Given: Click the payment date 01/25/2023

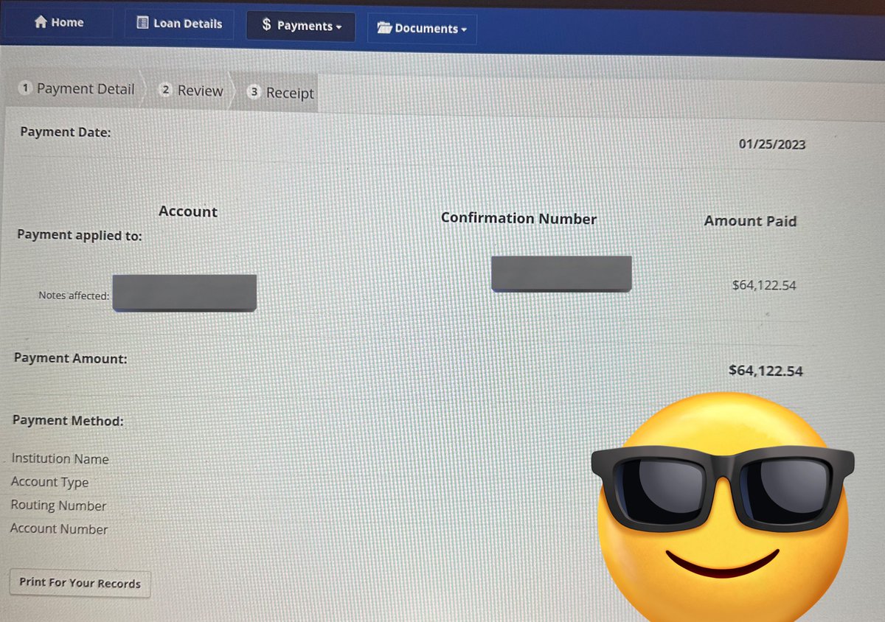Looking at the screenshot, I should [x=771, y=144].
